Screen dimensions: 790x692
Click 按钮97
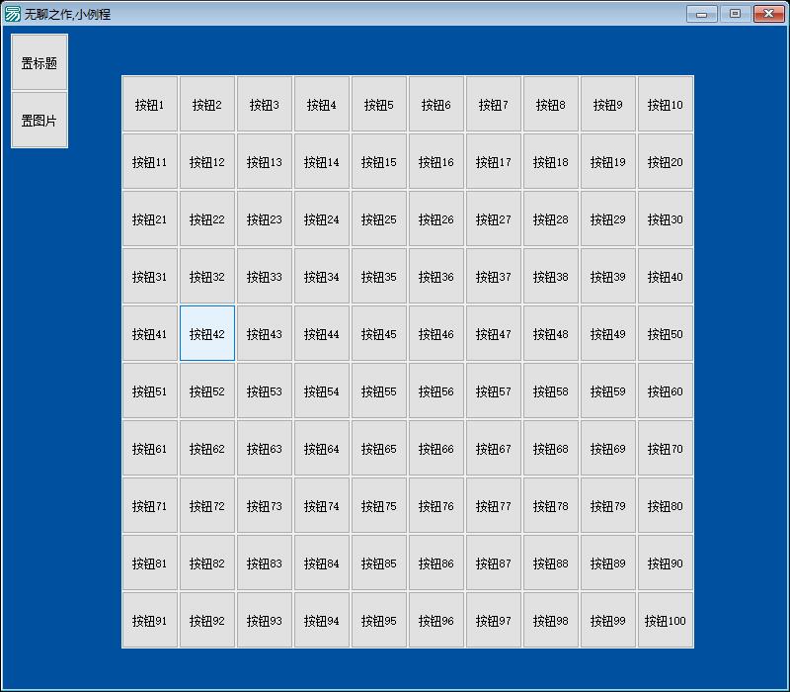[x=493, y=620]
